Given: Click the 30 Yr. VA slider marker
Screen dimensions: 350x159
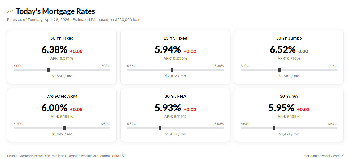Looking at the screenshot, I should (x=274, y=128).
